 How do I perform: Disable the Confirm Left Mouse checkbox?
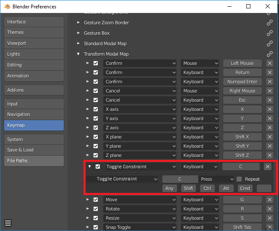(x=96, y=63)
